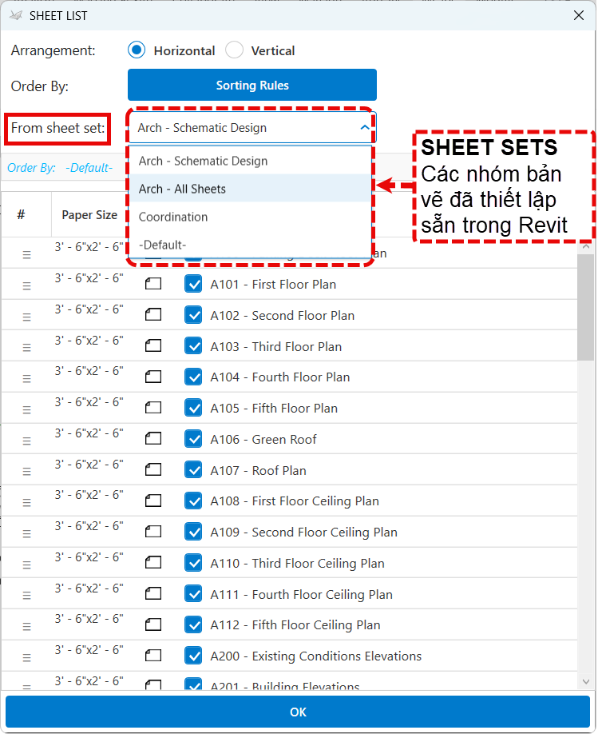This screenshot has height=734, width=598.
Task: Select the A106 - Green Roof text
Action: (263, 439)
